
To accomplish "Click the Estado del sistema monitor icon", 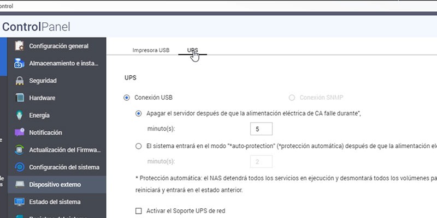I will point(19,202).
